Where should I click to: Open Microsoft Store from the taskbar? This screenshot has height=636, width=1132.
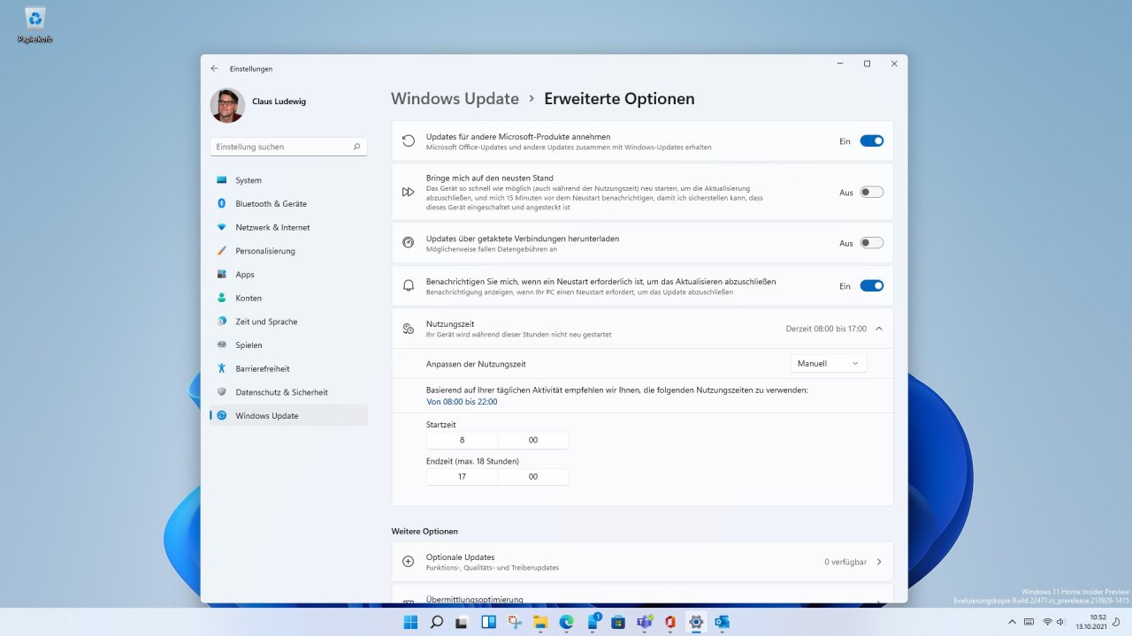(x=618, y=622)
